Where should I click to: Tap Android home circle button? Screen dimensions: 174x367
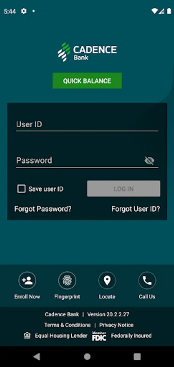pyautogui.click(x=87, y=356)
